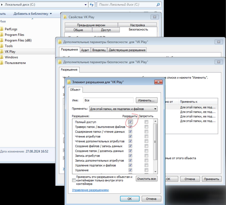The width and height of the screenshot is (226, 205).
Task: Toggle Deny for 'Создание файлов / запись данных'
Action: (x=146, y=146)
